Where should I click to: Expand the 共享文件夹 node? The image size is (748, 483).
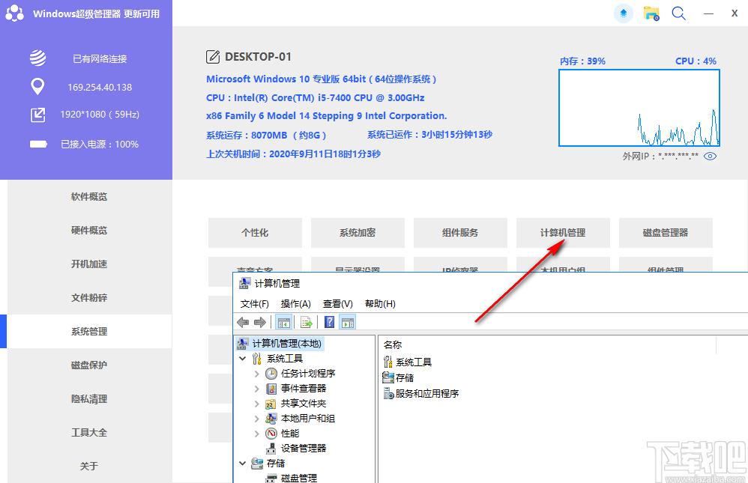click(256, 404)
